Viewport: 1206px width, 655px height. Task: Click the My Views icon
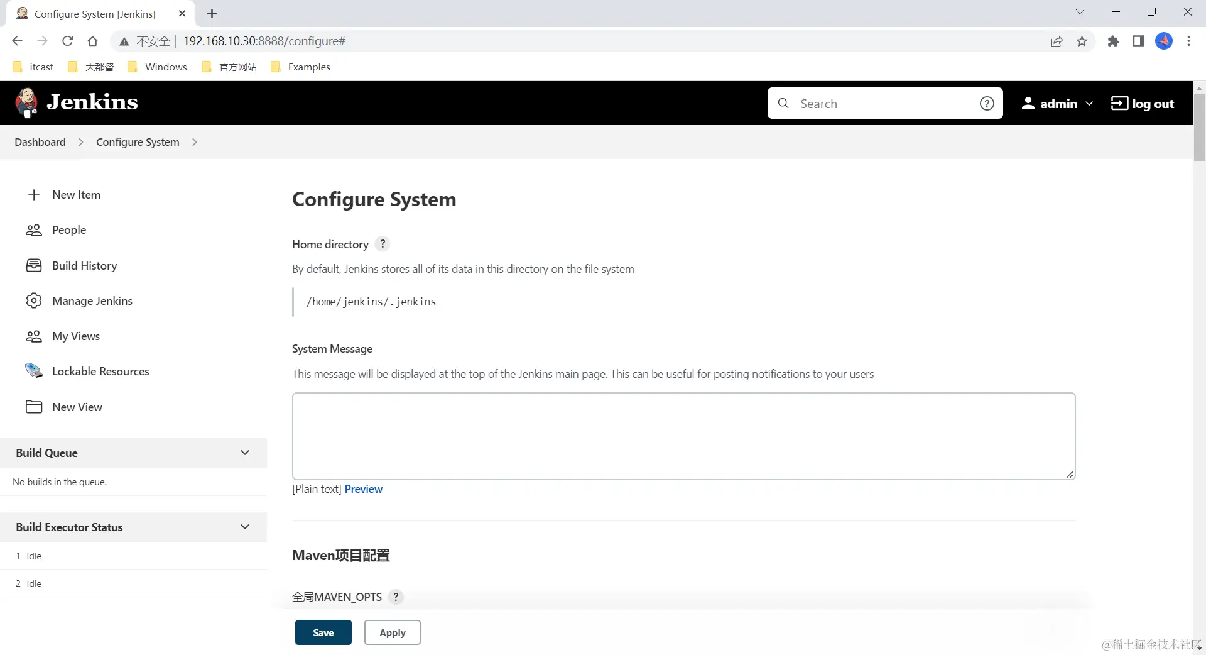(34, 336)
